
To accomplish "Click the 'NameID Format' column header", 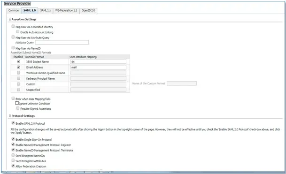I will (x=34, y=57).
